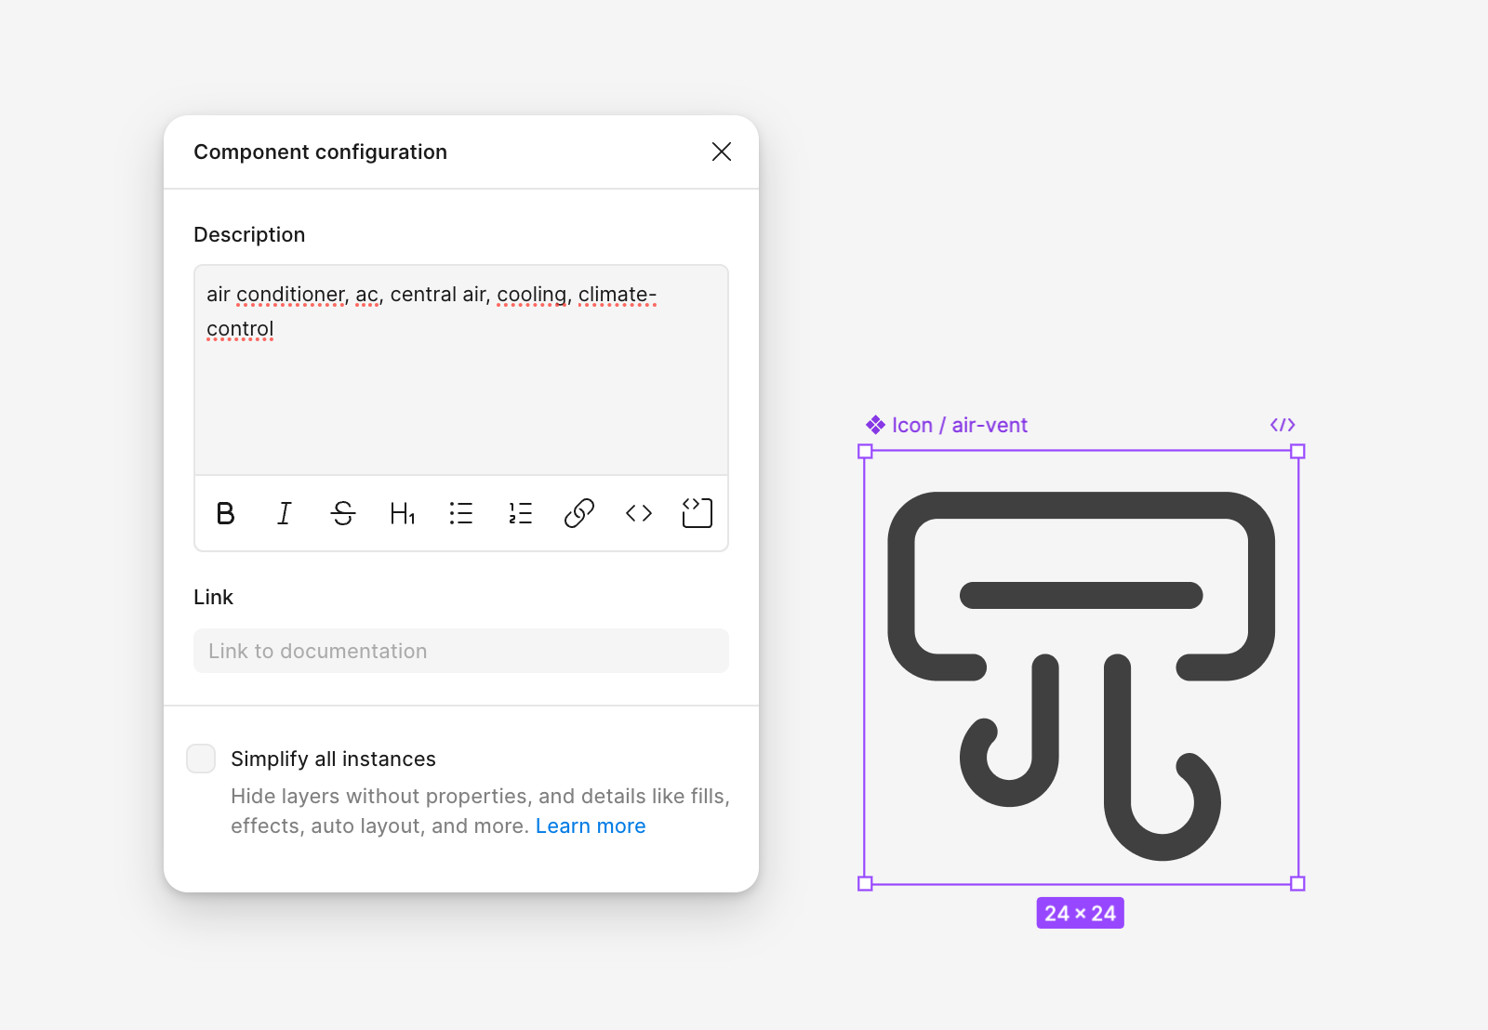1488x1030 pixels.
Task: Insert a code block in the description
Action: [697, 513]
